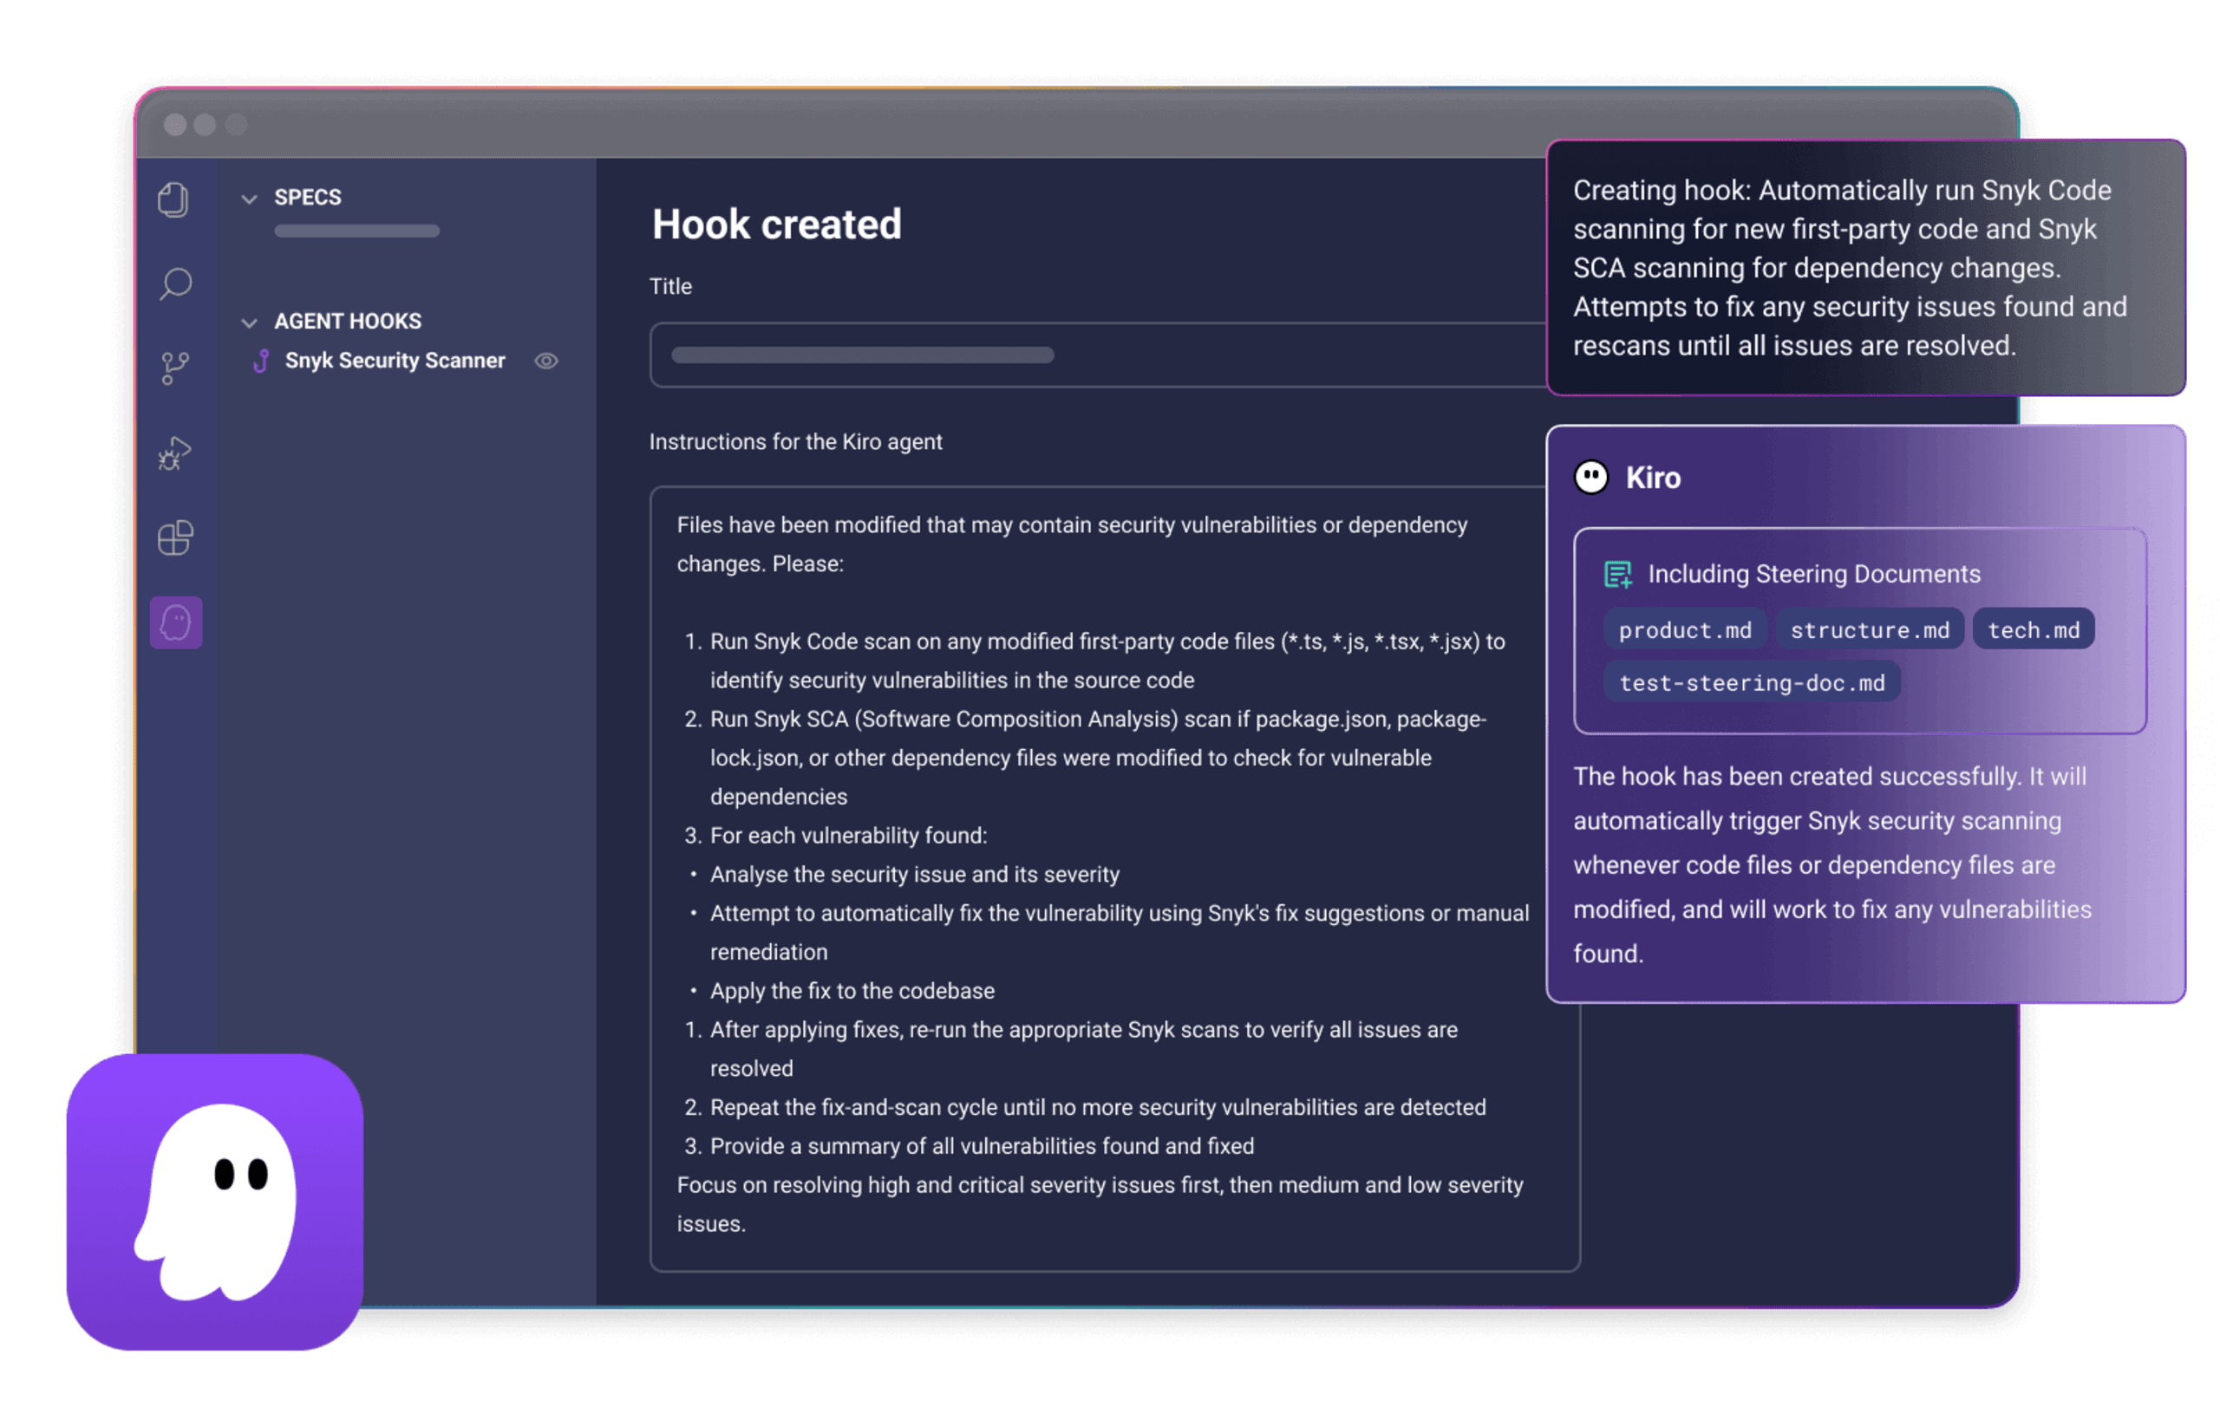This screenshot has width=2220, height=1420.
Task: Click the hook icon beside Snyk Security Scanner
Action: tap(261, 362)
